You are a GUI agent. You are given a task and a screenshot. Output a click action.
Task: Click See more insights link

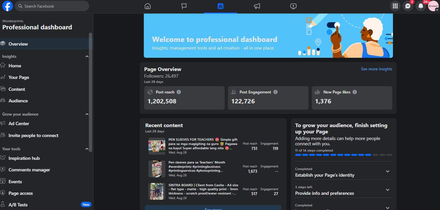[376, 69]
